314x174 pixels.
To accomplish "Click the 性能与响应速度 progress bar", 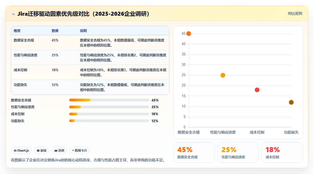I will pos(109,107).
